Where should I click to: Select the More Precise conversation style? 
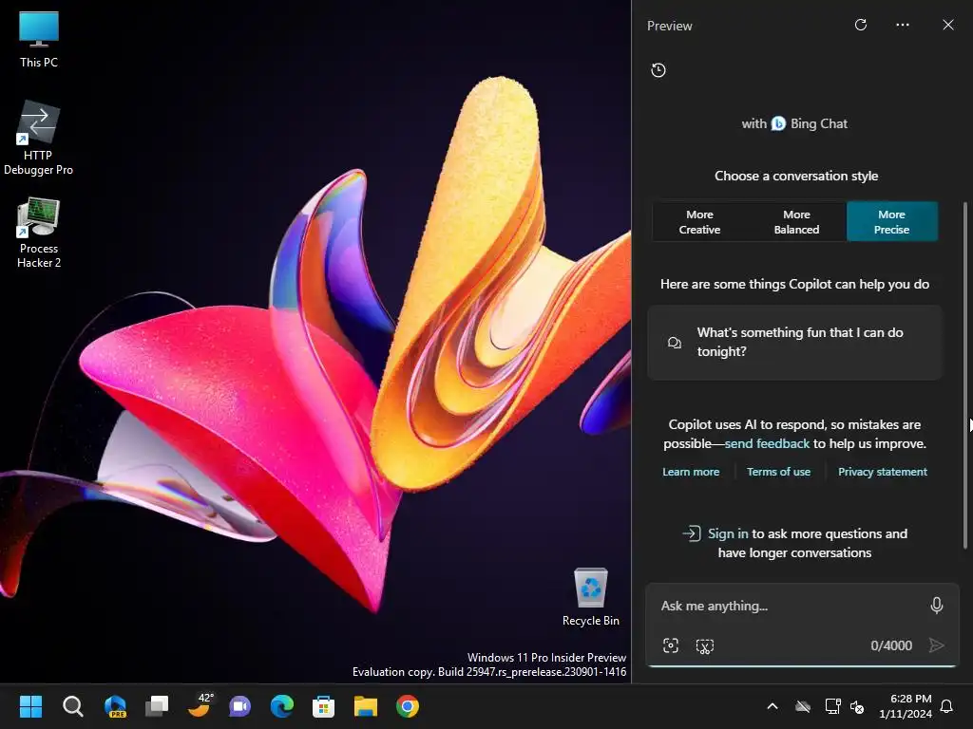[891, 222]
